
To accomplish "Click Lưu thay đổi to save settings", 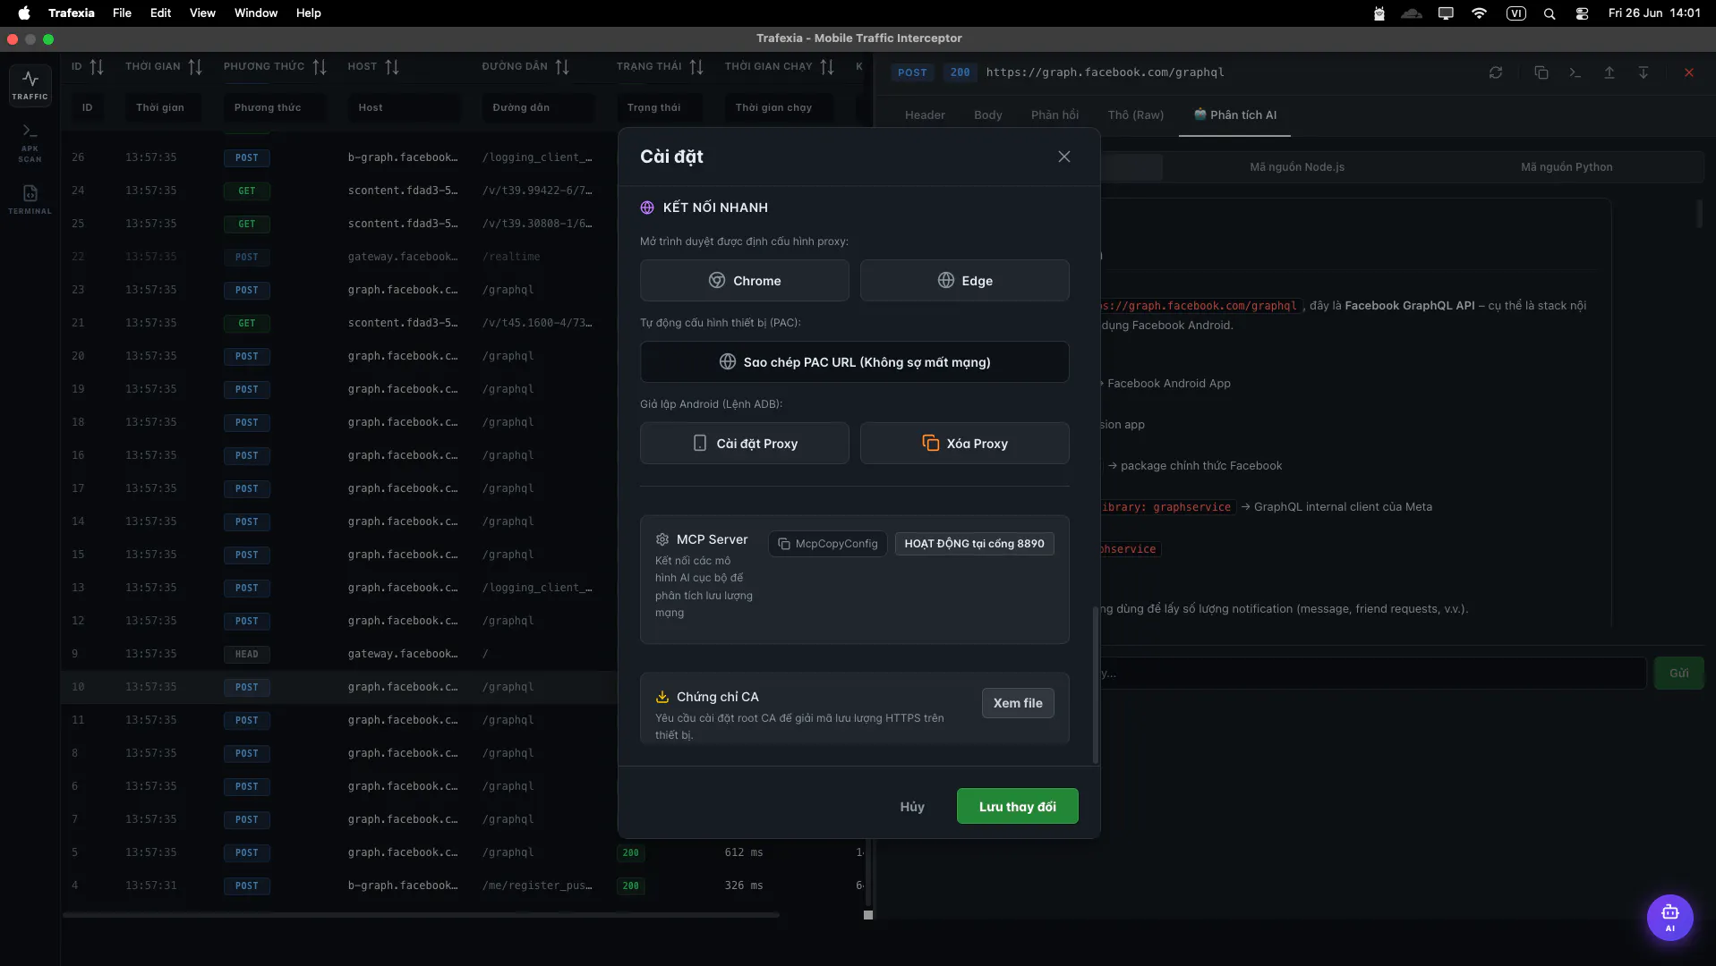I will 1017,807.
